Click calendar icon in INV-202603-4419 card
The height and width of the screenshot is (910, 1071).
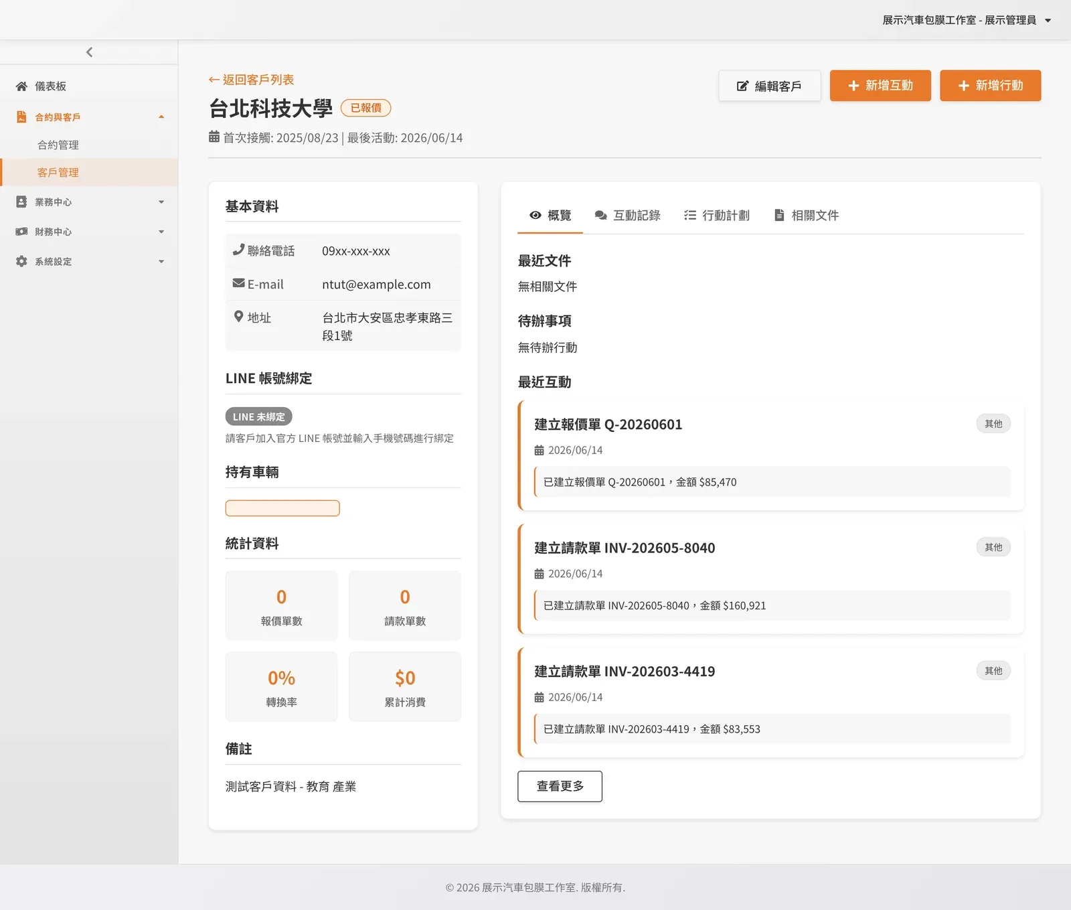539,698
